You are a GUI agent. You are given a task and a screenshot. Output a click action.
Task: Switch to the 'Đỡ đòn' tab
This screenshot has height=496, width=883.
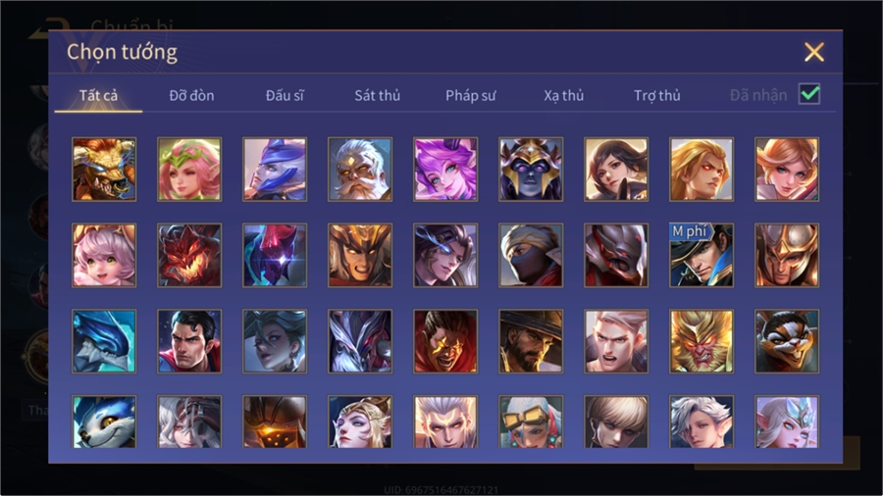[191, 96]
